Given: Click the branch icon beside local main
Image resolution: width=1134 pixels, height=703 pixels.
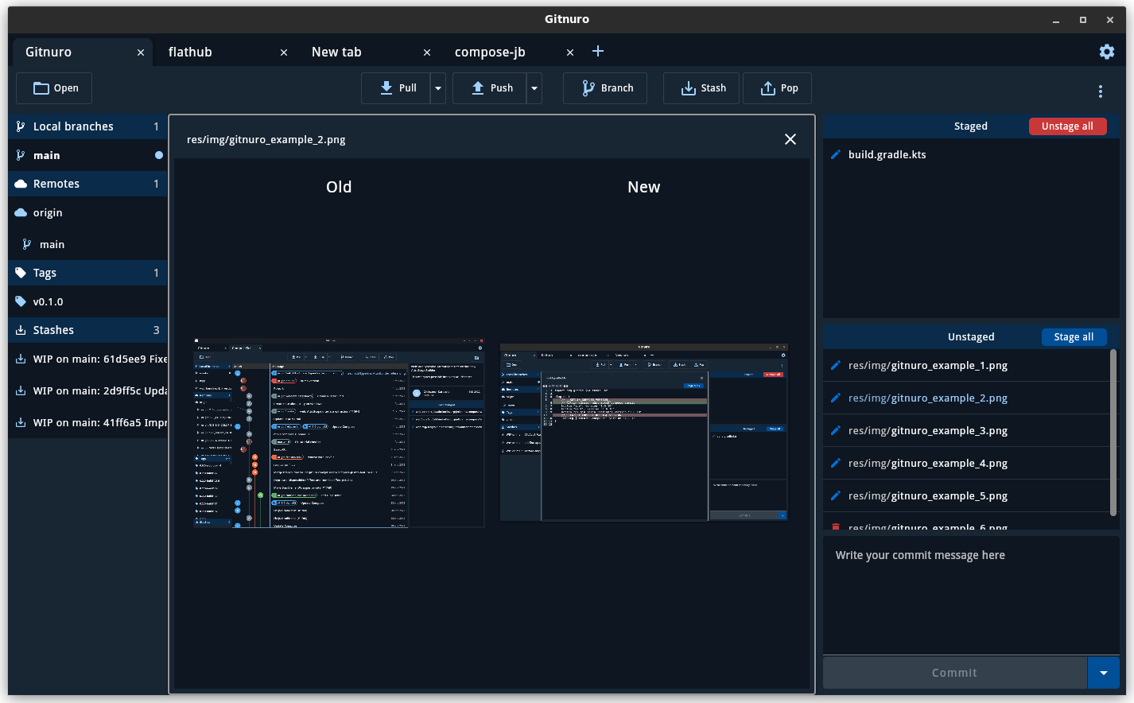Looking at the screenshot, I should 21,155.
